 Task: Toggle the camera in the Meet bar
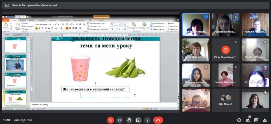point(120,120)
